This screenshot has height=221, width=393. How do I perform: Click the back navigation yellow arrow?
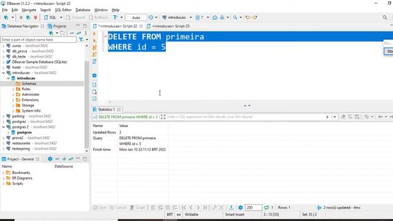coord(248,18)
